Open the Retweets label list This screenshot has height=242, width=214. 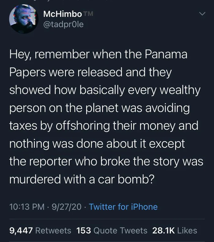point(53,230)
